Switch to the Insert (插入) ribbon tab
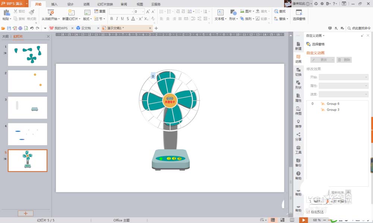This screenshot has height=223, width=373. tap(54, 4)
